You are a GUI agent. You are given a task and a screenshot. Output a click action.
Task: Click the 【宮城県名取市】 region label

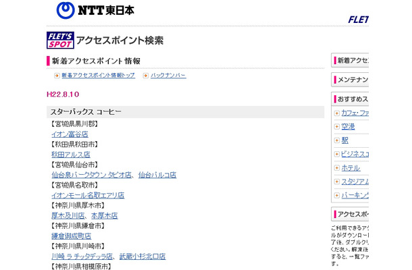pyautogui.click(x=74, y=185)
